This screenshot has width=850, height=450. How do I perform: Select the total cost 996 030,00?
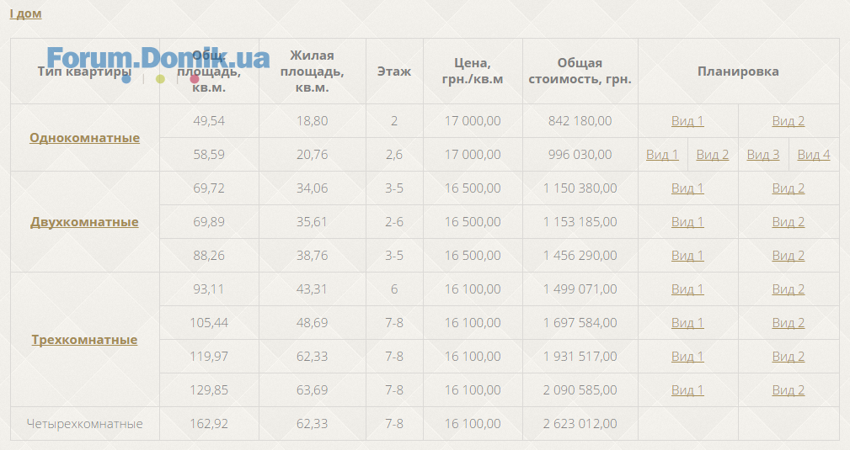point(580,154)
